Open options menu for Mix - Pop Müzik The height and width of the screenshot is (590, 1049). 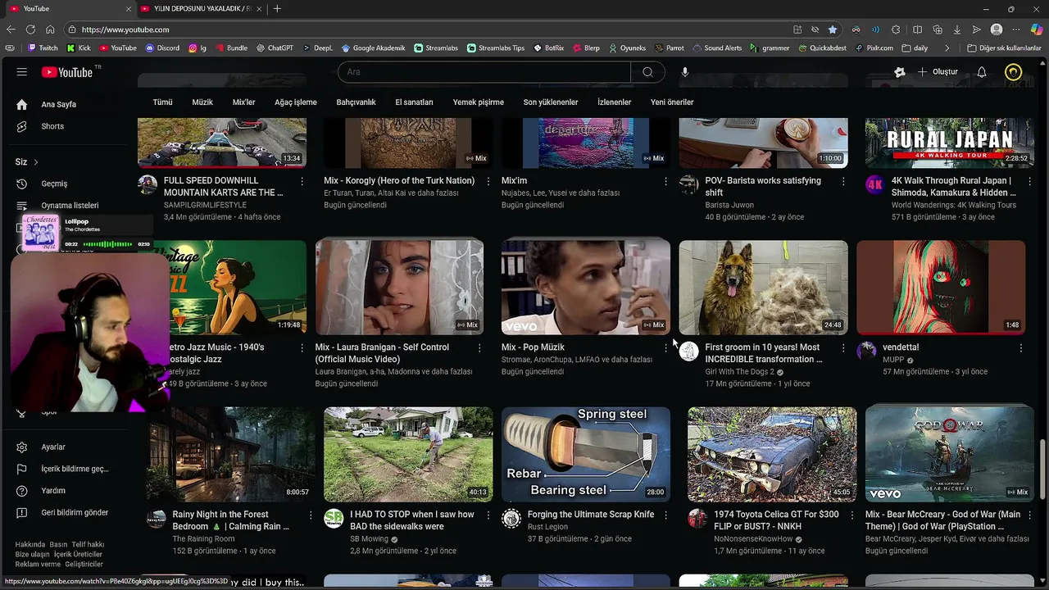coord(665,347)
